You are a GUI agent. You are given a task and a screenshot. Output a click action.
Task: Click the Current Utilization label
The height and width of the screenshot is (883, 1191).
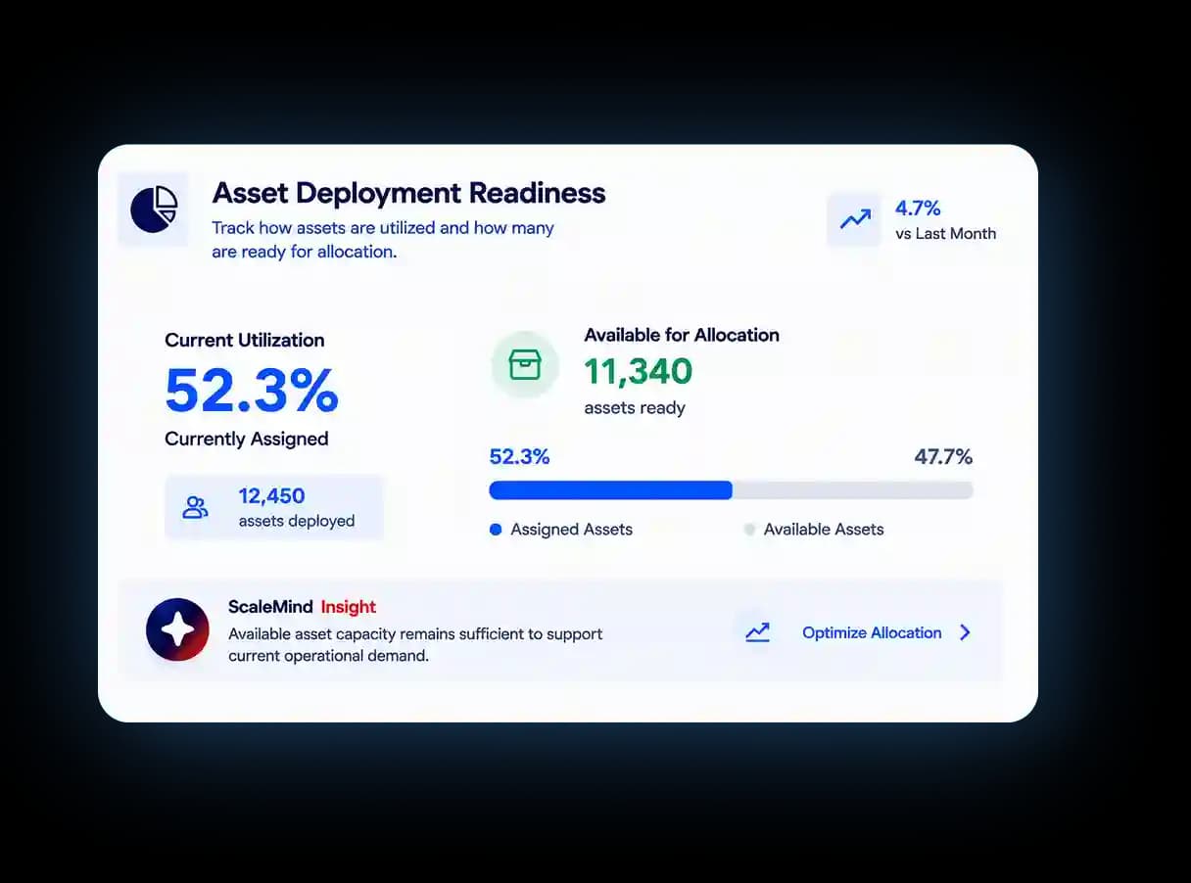click(245, 341)
